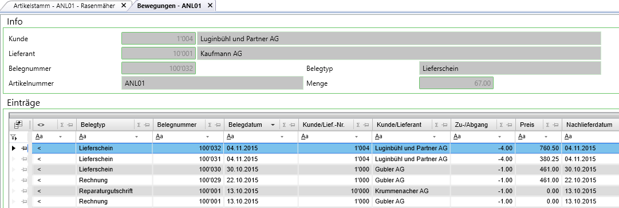Open the grid field chooser icon
This screenshot has height=208, width=619.
click(x=18, y=125)
